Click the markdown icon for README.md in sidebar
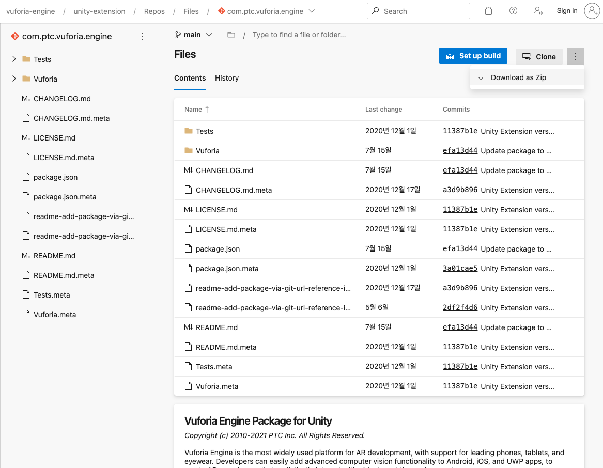 point(26,255)
